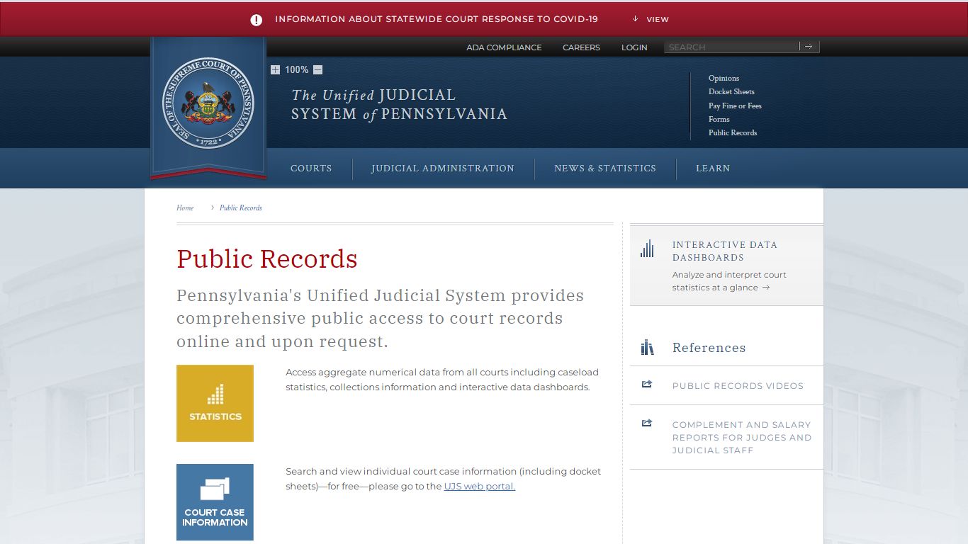Click the yellow Statistics icon
The height and width of the screenshot is (544, 968).
click(215, 402)
